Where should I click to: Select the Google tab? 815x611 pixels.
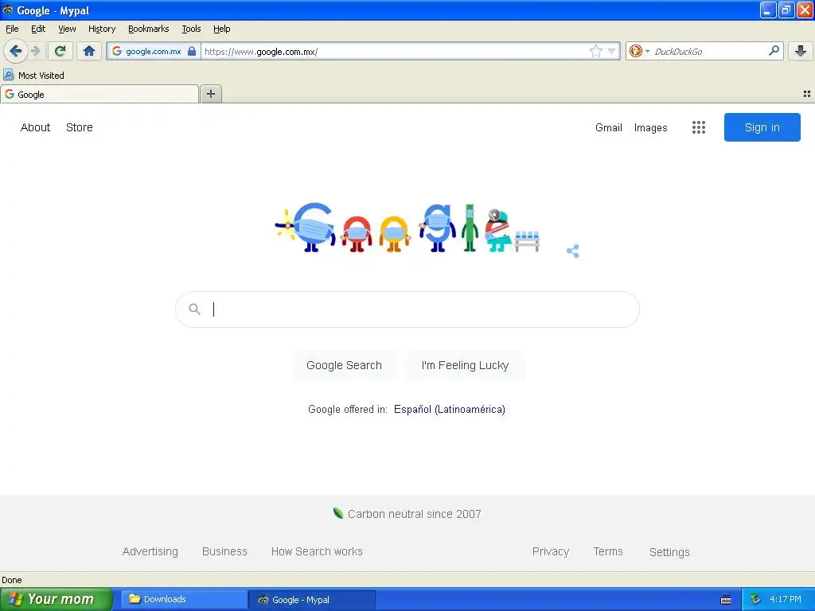click(x=99, y=95)
